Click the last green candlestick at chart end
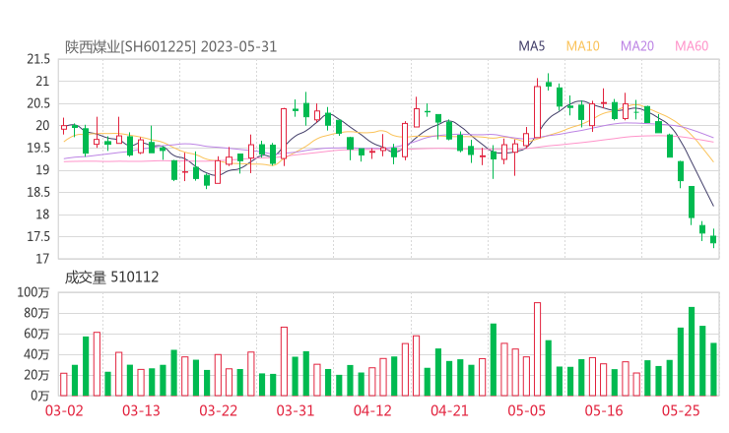The height and width of the screenshot is (433, 729). click(713, 239)
